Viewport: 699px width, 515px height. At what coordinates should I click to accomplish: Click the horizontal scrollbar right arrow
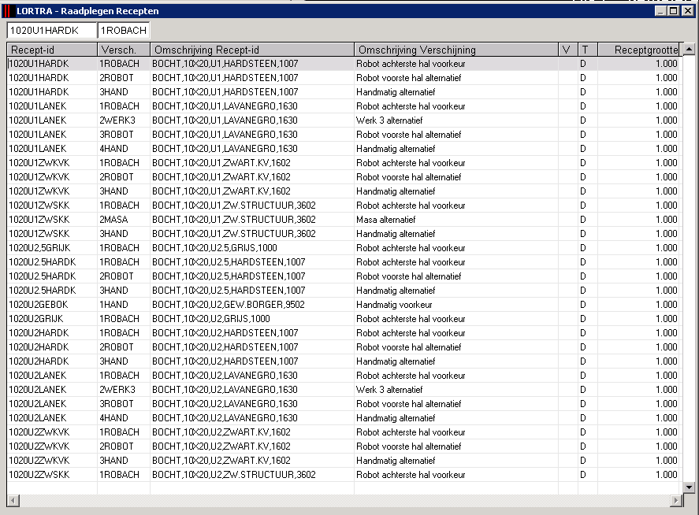676,501
